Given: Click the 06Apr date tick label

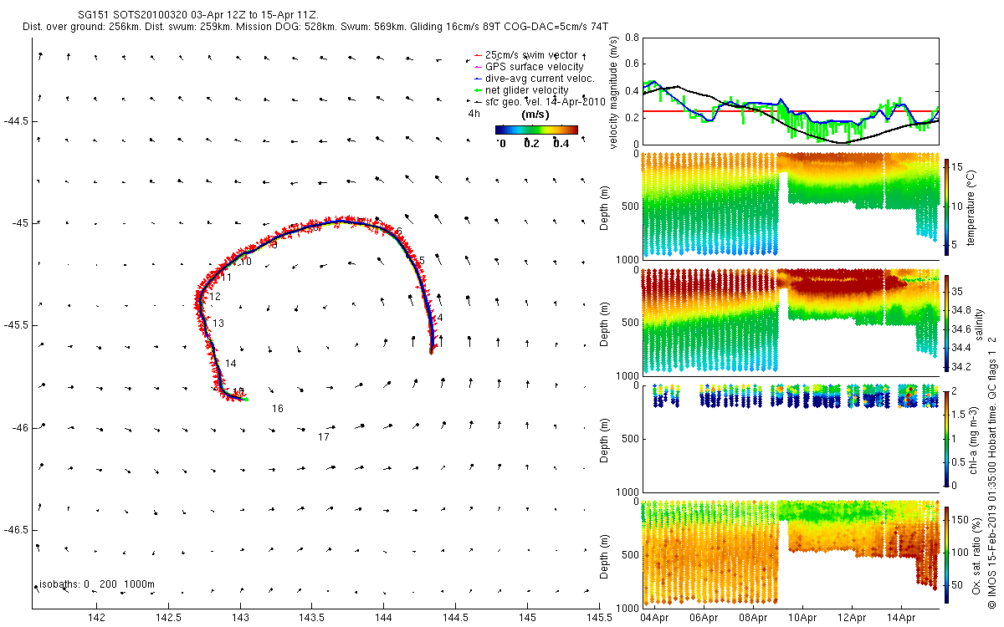Looking at the screenshot, I should (x=704, y=617).
